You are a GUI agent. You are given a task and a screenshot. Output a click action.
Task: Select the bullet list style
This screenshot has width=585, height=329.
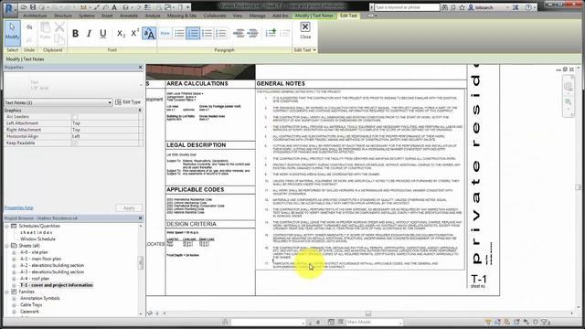pyautogui.click(x=179, y=33)
